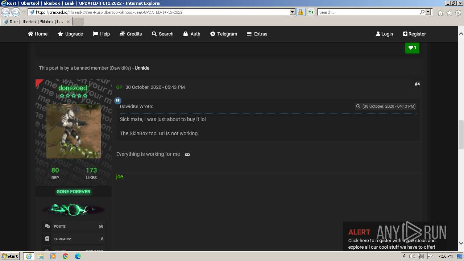Open the Telegram menu item
The width and height of the screenshot is (464, 261).
[x=224, y=34]
